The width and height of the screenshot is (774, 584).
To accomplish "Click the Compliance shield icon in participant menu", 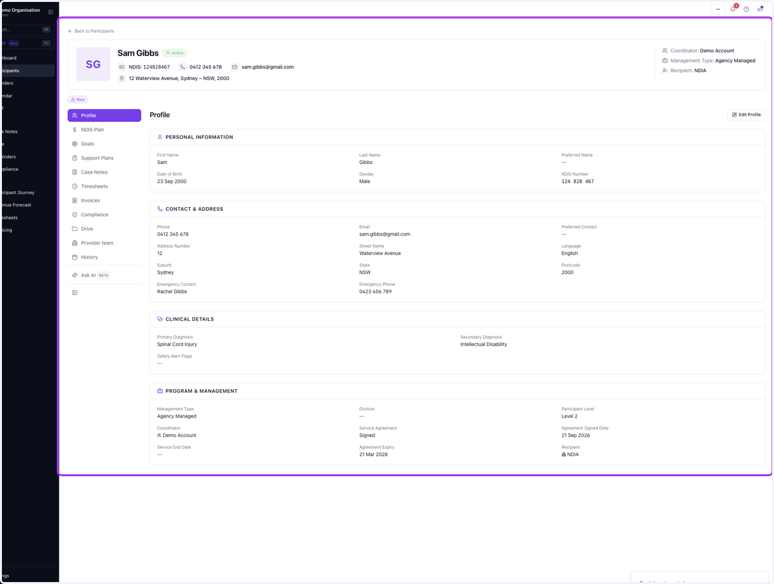I will 75,215.
